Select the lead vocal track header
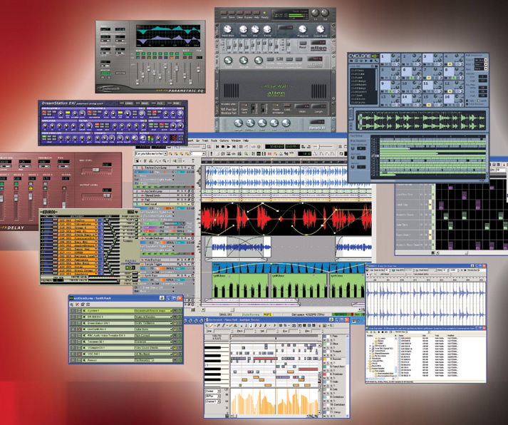Screen dimensions: 508x425 [164, 204]
